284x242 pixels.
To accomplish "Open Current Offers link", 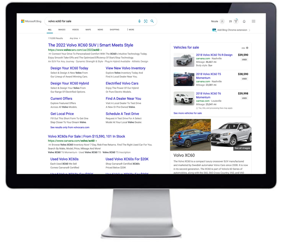I will coord(61,99).
